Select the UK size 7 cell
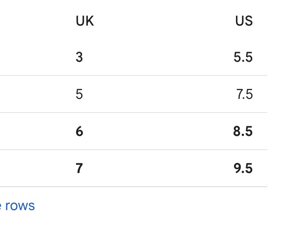Image resolution: width=292 pixels, height=226 pixels. click(x=79, y=168)
